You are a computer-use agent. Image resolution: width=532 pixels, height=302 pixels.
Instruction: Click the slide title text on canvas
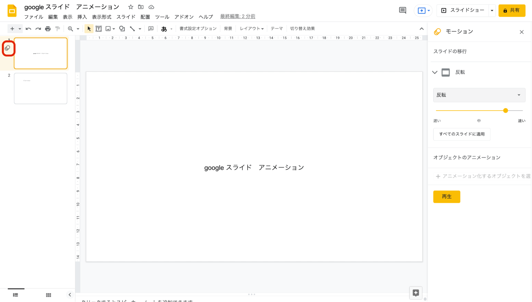tap(254, 167)
